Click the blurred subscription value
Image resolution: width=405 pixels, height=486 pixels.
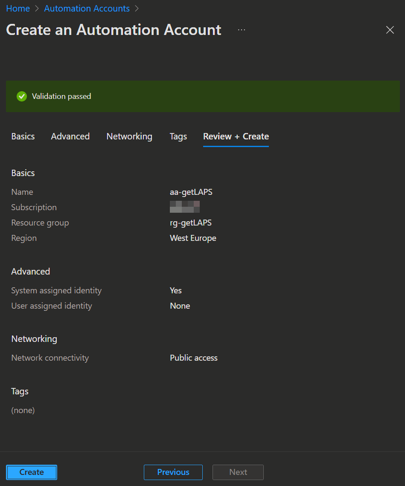(185, 207)
